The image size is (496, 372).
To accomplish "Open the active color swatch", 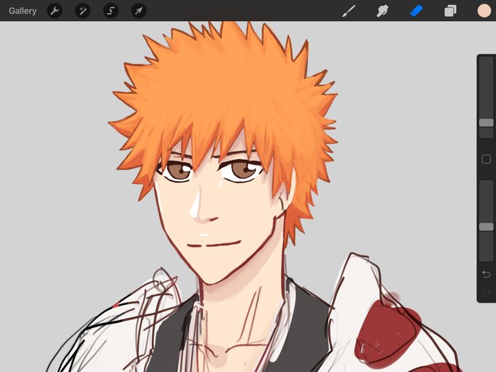I will (484, 11).
